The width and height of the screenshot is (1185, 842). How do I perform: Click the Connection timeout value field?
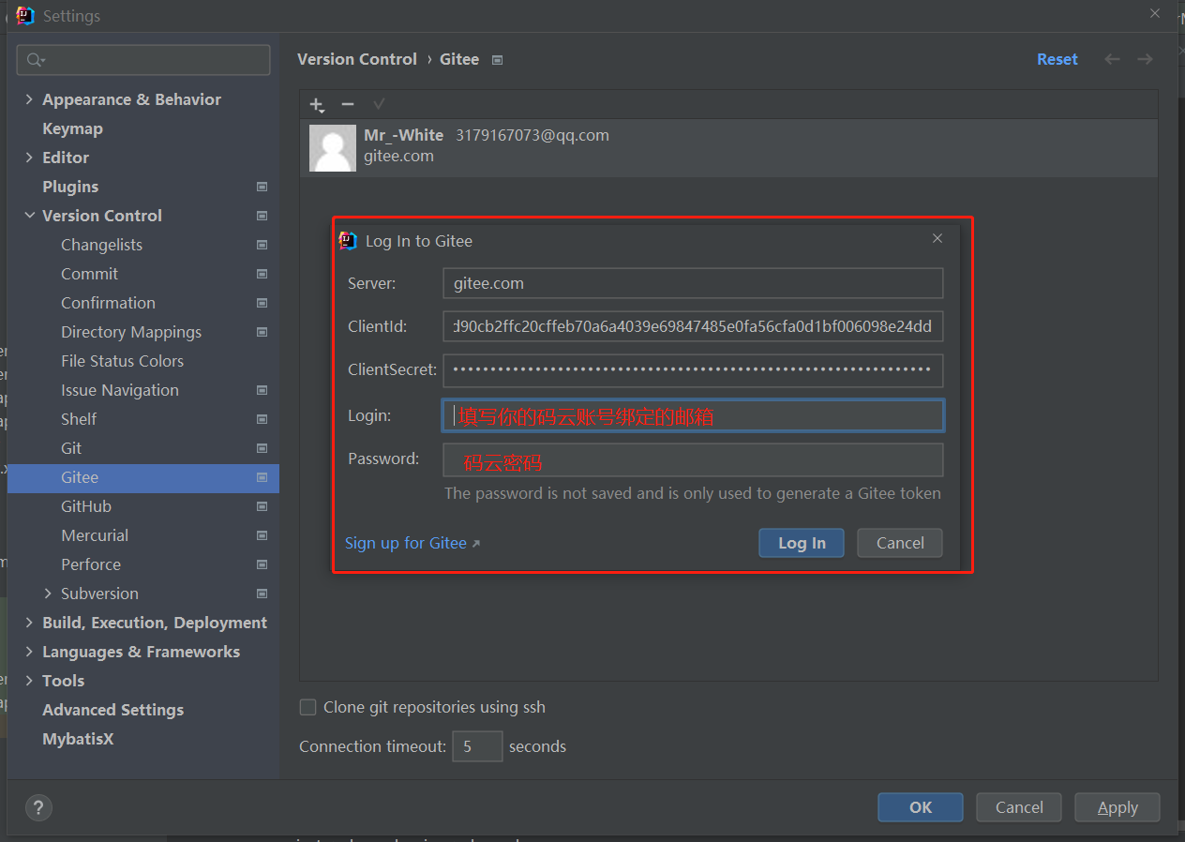click(x=477, y=746)
